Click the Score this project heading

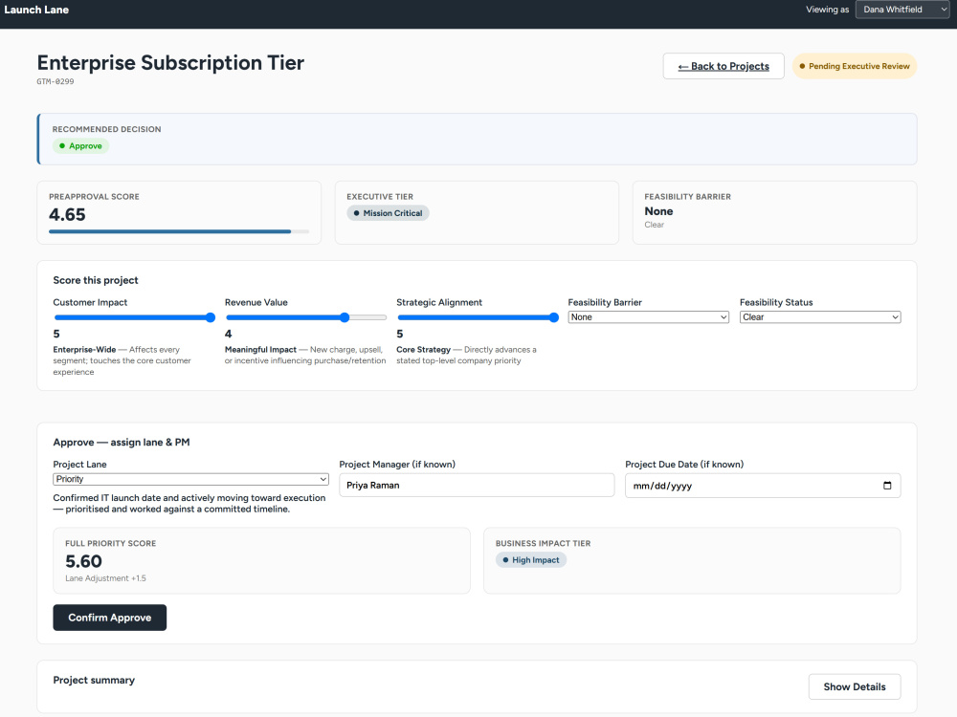(95, 280)
